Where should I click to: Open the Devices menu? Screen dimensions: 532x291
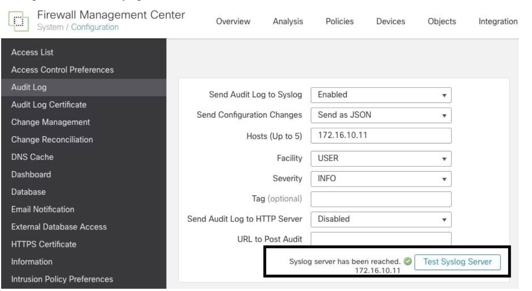[x=390, y=22]
